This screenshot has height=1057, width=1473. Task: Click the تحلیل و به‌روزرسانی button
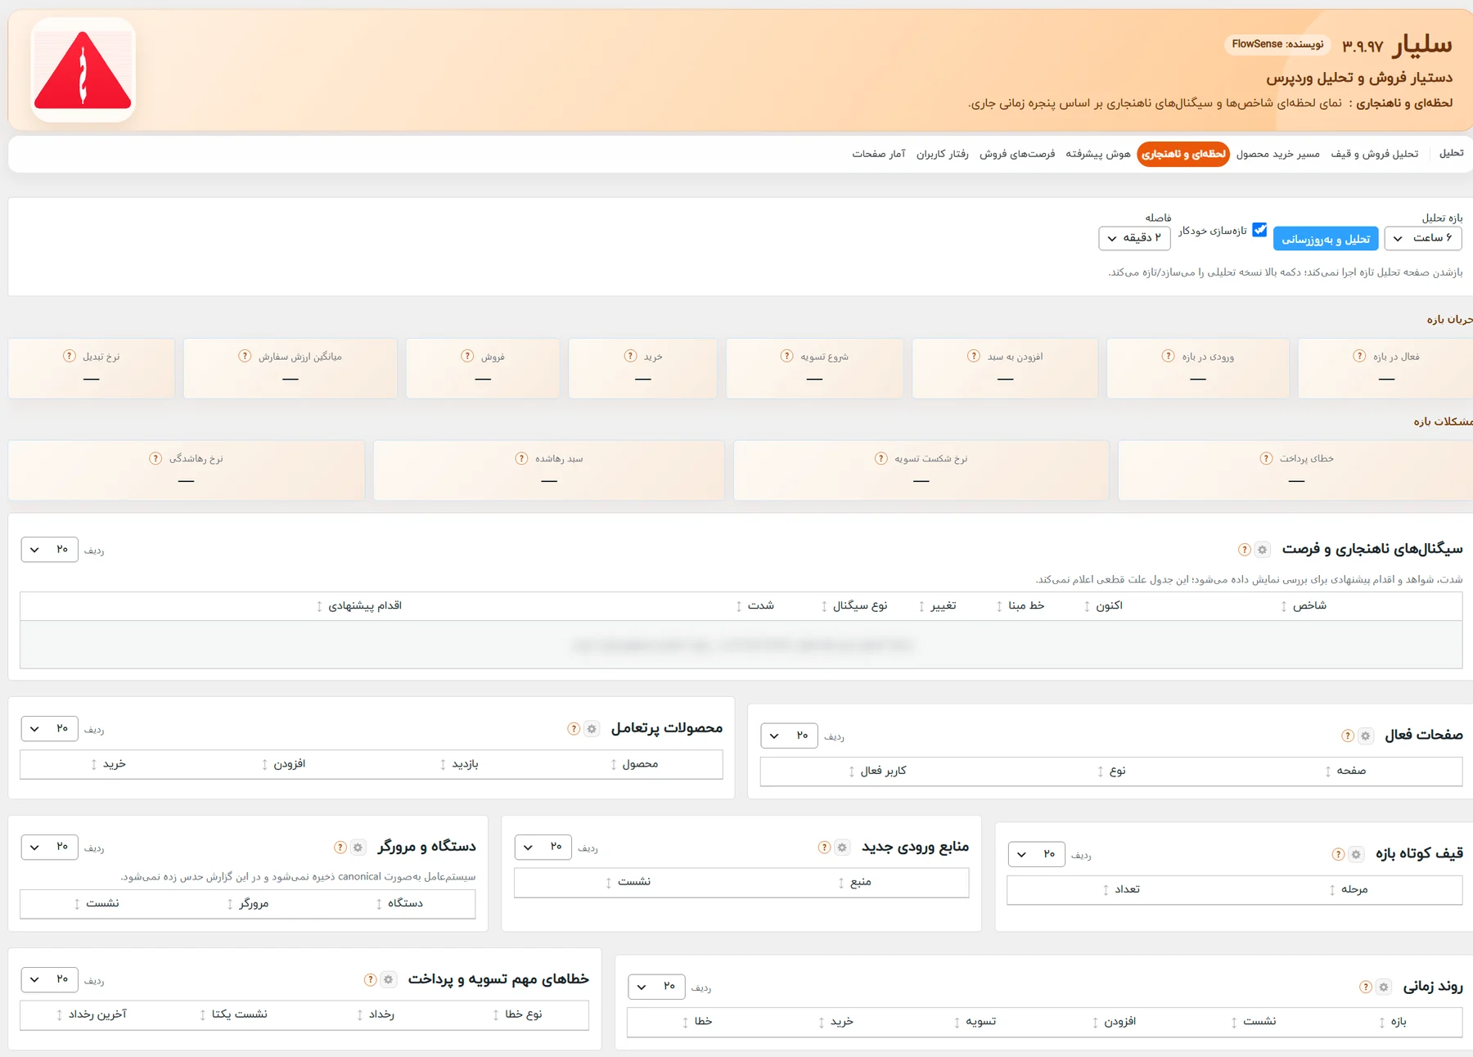click(1326, 239)
